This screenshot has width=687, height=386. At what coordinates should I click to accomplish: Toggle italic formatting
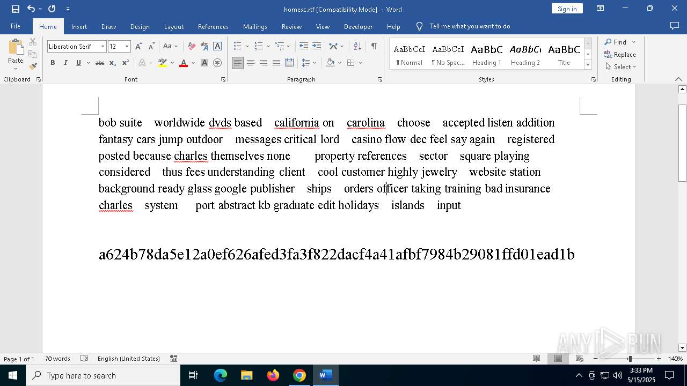point(65,63)
